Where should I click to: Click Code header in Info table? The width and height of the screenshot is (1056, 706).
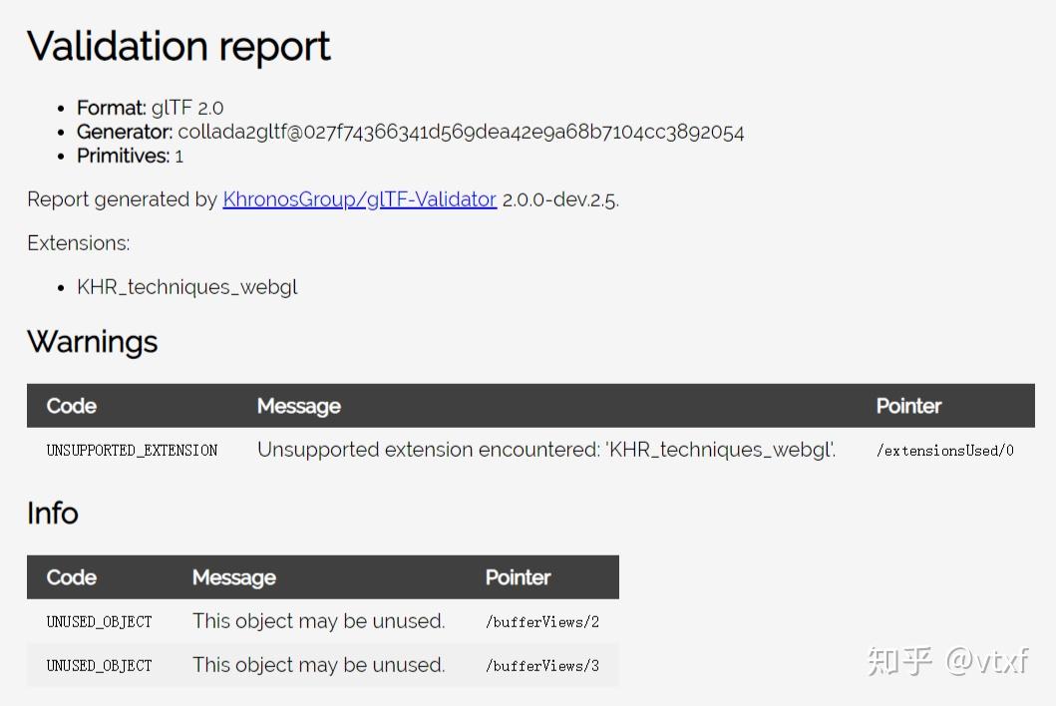point(72,577)
